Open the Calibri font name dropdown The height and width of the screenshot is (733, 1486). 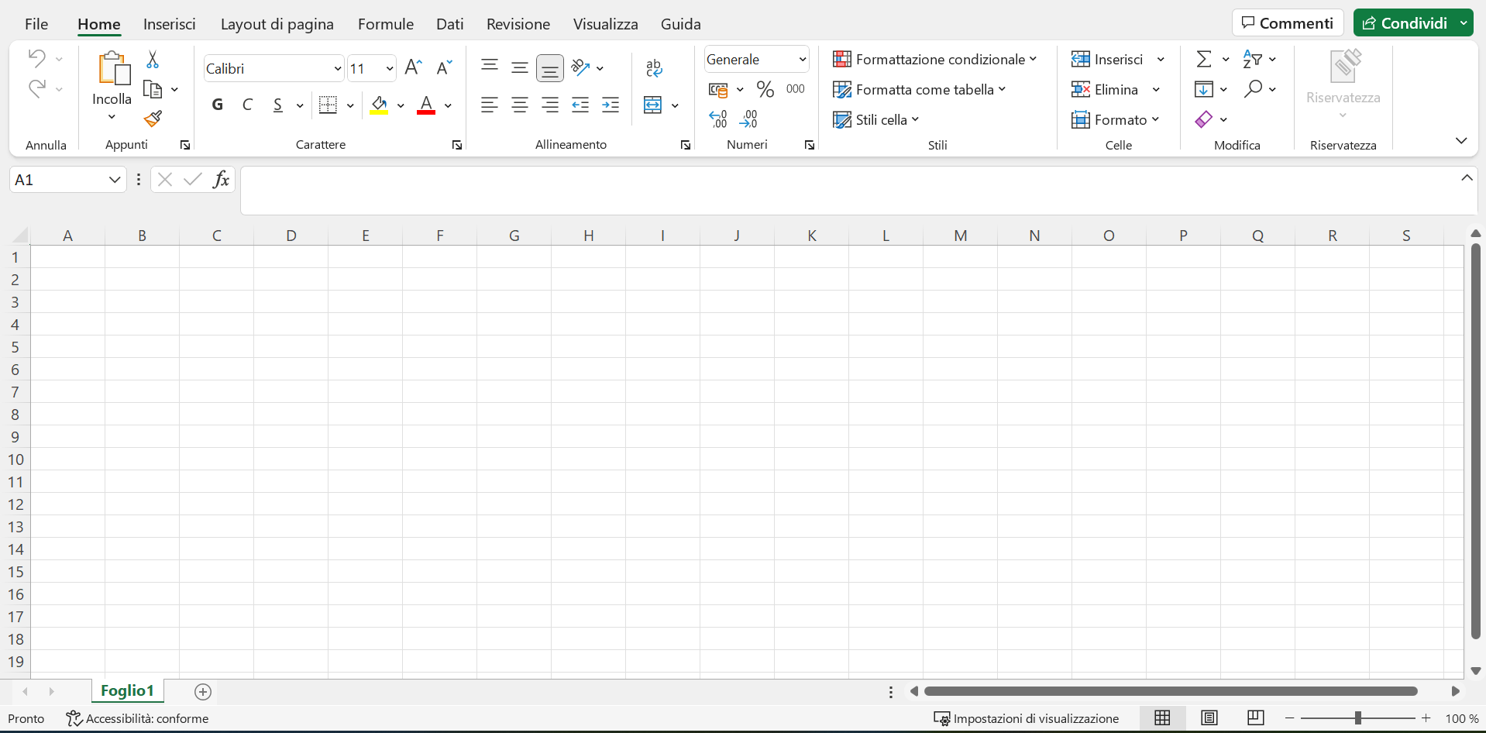click(338, 68)
